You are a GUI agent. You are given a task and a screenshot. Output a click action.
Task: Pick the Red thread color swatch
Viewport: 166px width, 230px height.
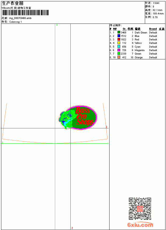click(x=119, y=39)
